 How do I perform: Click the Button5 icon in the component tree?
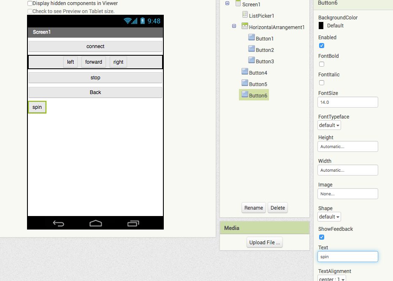[245, 83]
